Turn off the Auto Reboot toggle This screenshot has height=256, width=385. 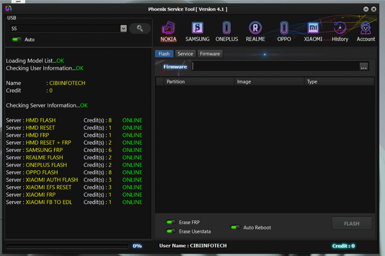pyautogui.click(x=236, y=227)
